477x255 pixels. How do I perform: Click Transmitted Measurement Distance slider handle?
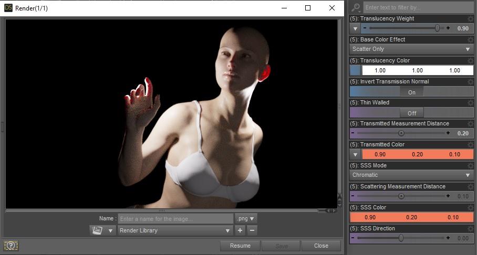click(x=401, y=133)
